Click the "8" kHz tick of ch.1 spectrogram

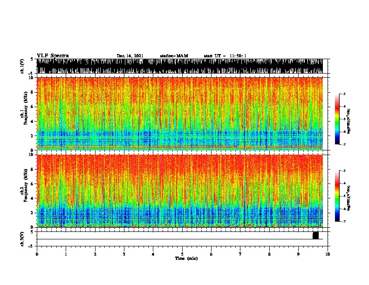(33, 92)
